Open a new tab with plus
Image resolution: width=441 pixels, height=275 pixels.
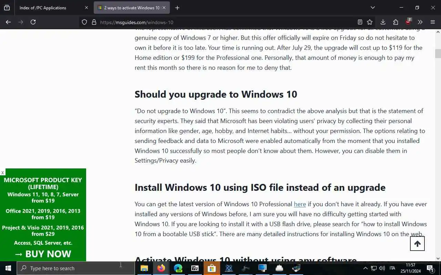click(177, 8)
